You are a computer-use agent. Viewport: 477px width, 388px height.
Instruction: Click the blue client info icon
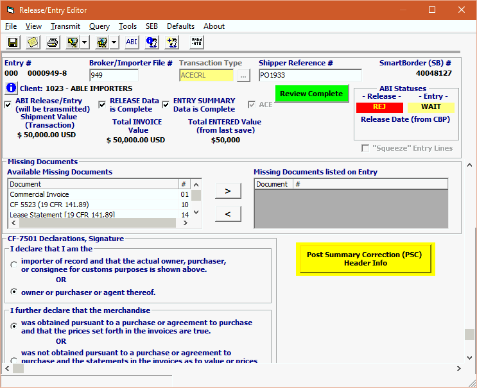coord(11,88)
